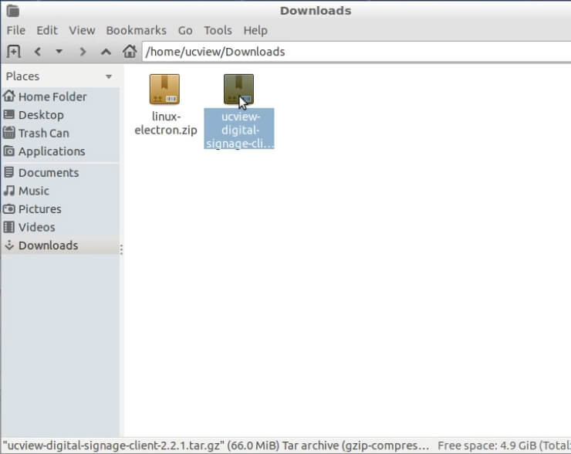Open Music folder in sidebar
This screenshot has height=454, width=571.
click(x=60, y=191)
